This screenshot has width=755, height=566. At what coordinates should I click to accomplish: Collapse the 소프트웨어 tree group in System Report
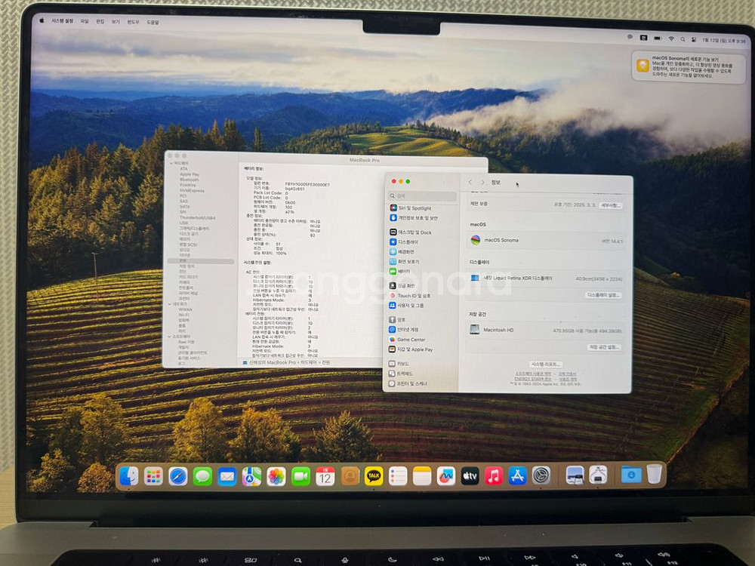point(169,337)
